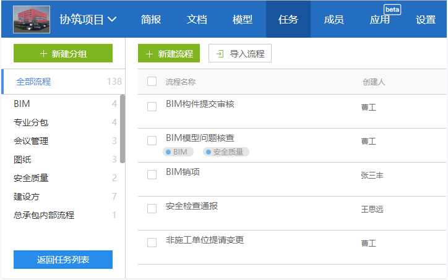Click the import arrow icon beside 导入流程
This screenshot has width=448, height=280.
pyautogui.click(x=220, y=54)
